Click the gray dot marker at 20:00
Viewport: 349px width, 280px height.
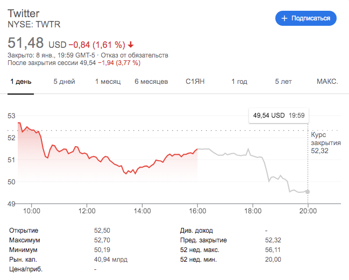pos(308,191)
